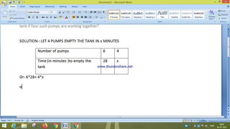Apply the Heading 2 style
230x129 pixels.
pos(150,15)
